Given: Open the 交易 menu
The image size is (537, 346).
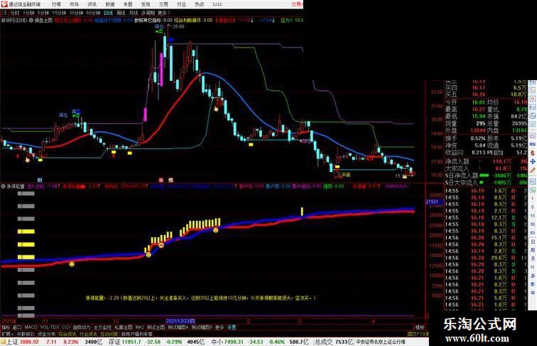Looking at the screenshot, I should click(x=163, y=4).
